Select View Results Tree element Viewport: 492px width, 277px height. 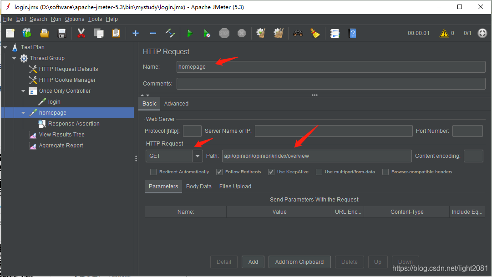coord(61,135)
